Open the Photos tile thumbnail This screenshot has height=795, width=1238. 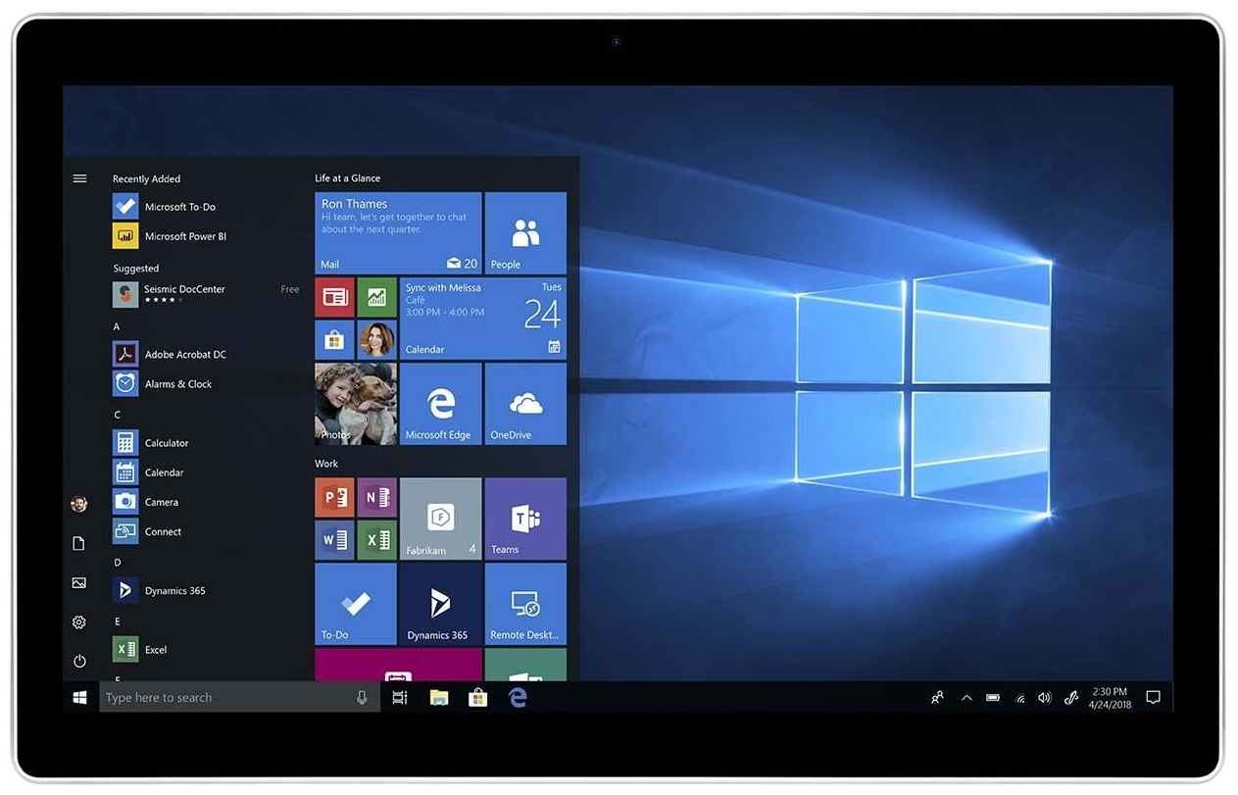pos(356,404)
